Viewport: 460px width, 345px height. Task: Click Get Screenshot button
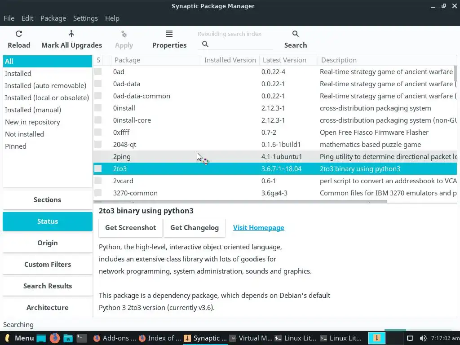click(131, 228)
